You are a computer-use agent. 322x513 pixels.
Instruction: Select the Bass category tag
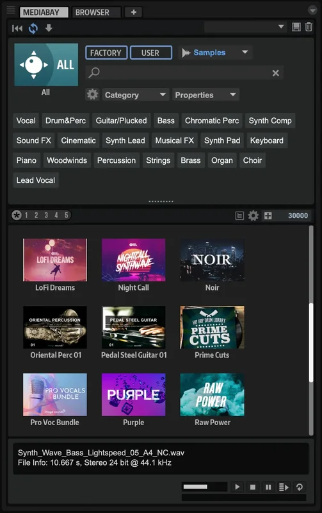click(166, 121)
